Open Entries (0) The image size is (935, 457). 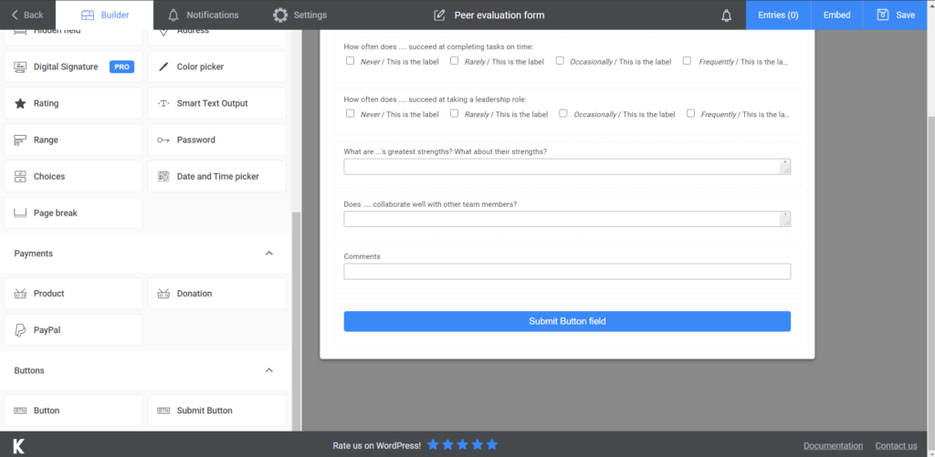point(778,15)
